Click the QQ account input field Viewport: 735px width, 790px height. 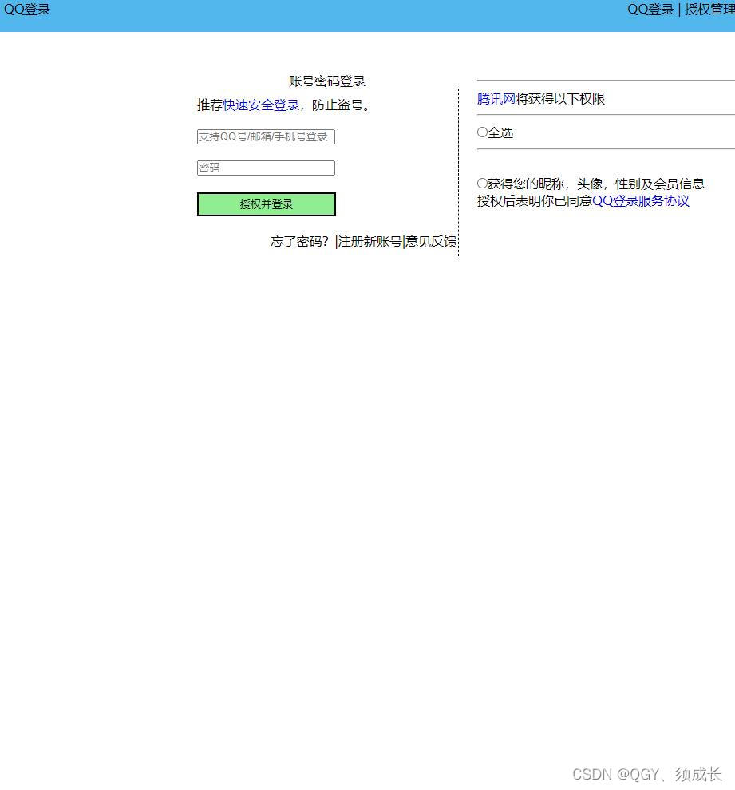tap(266, 136)
